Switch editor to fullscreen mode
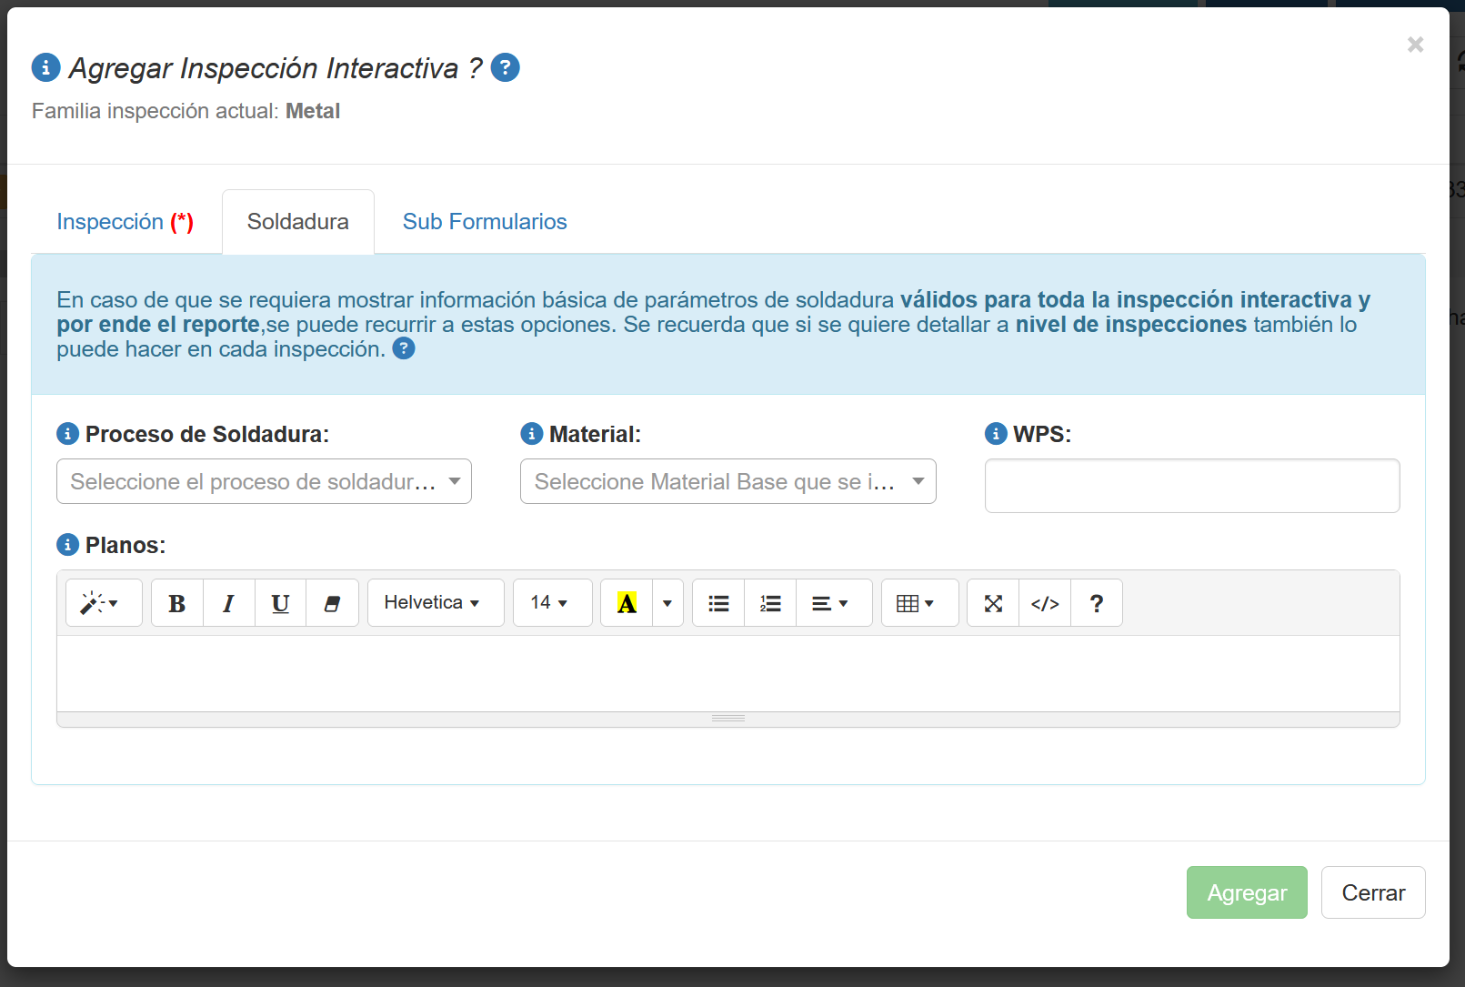The width and height of the screenshot is (1465, 987). click(993, 603)
